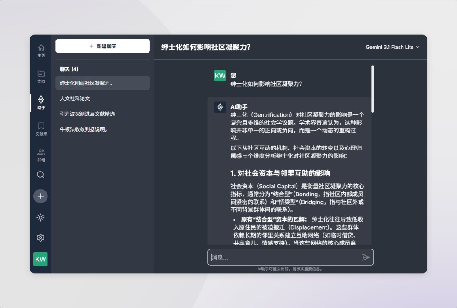Open the 引力波探测进展文献精选 chat

(x=102, y=114)
